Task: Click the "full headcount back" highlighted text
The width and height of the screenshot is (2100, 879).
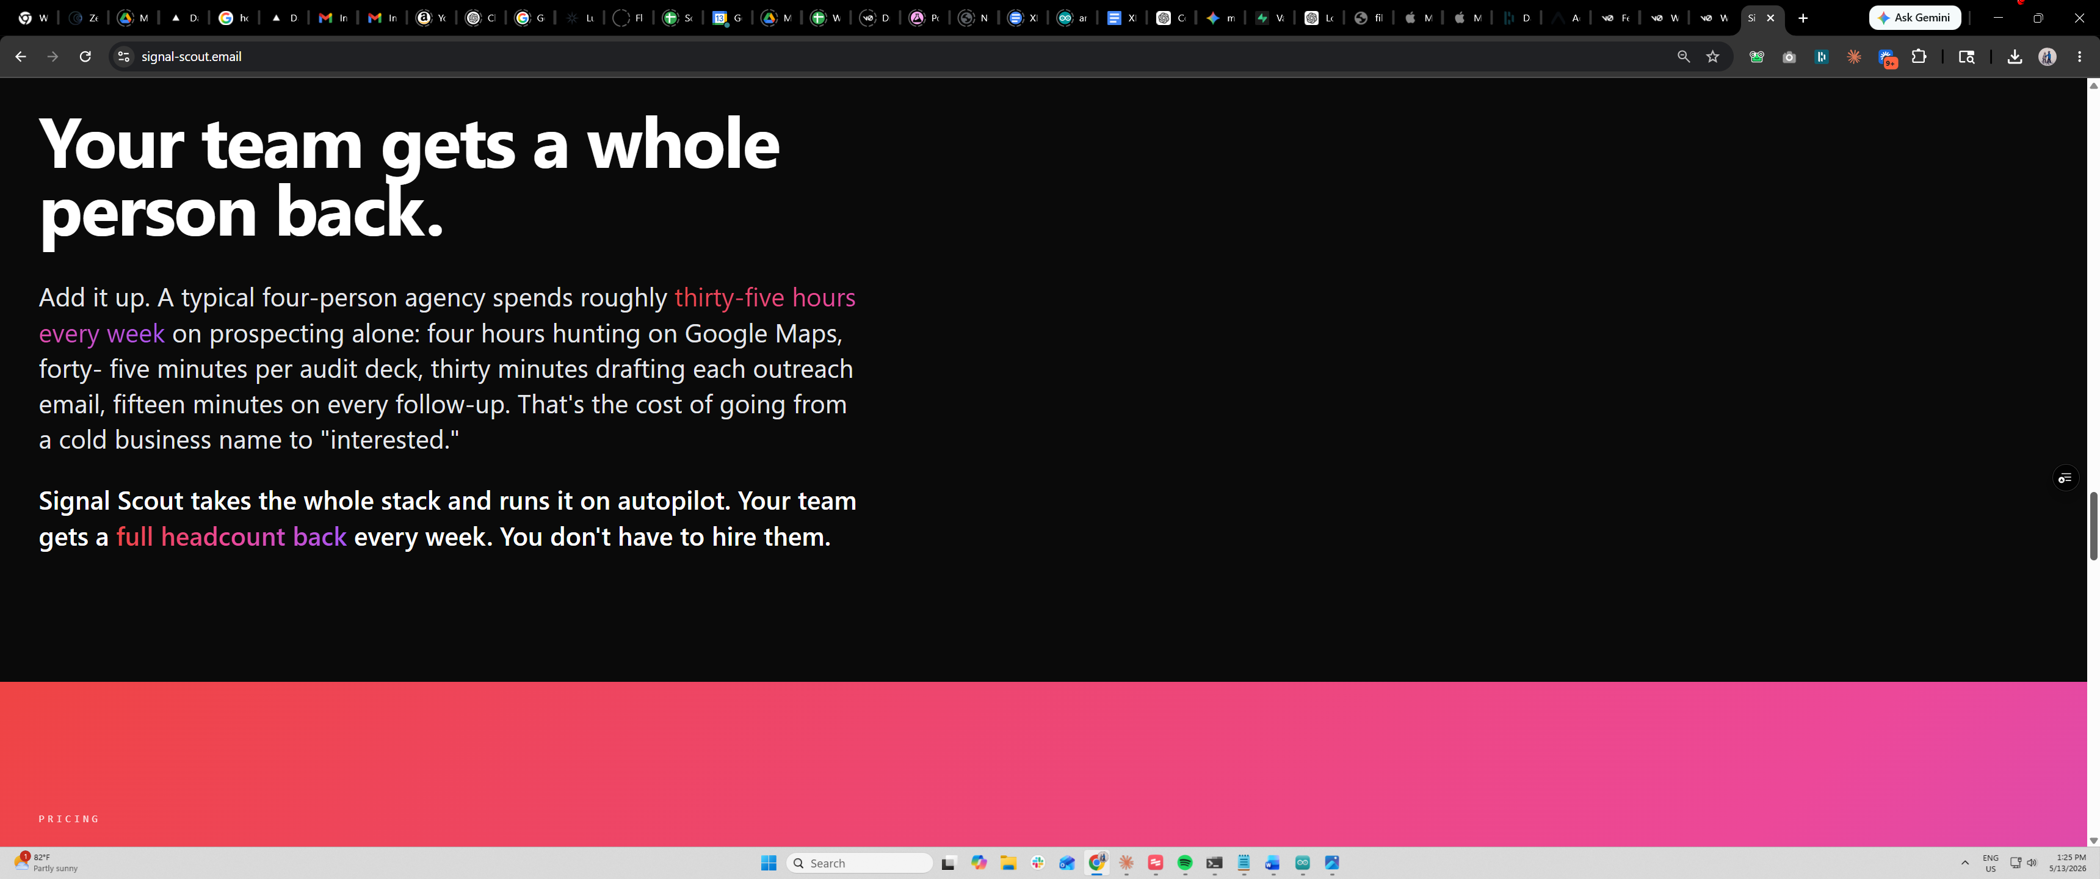Action: click(x=231, y=537)
